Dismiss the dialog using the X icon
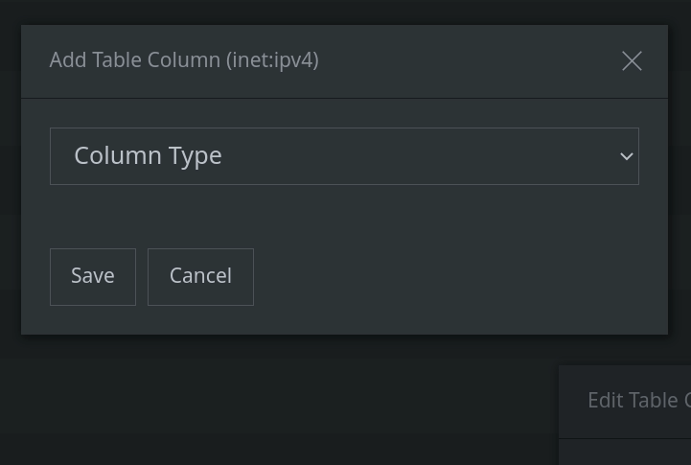This screenshot has width=691, height=465. click(x=632, y=60)
